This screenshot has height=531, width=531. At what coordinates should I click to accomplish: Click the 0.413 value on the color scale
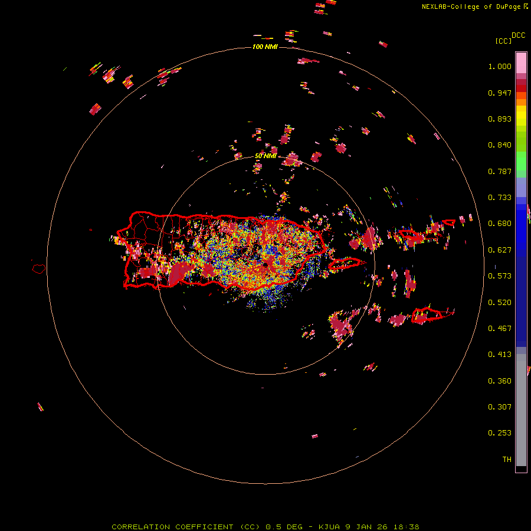pyautogui.click(x=500, y=355)
